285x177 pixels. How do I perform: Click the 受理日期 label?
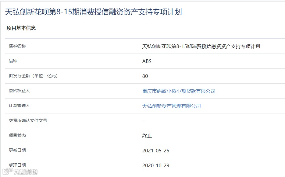17,165
